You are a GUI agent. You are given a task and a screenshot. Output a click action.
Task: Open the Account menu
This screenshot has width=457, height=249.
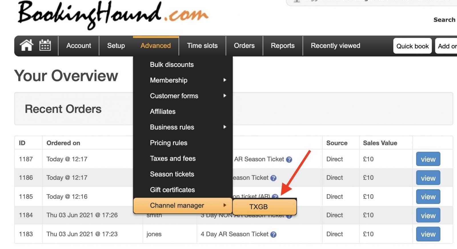(x=79, y=46)
